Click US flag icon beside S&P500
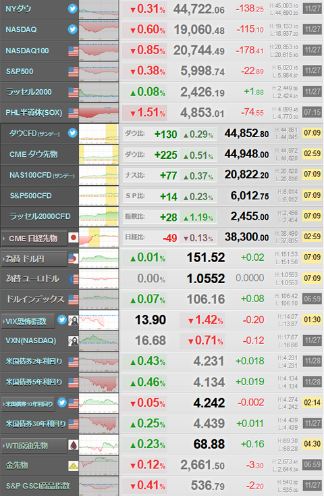Screen dimensions: 324x496 tap(74, 72)
